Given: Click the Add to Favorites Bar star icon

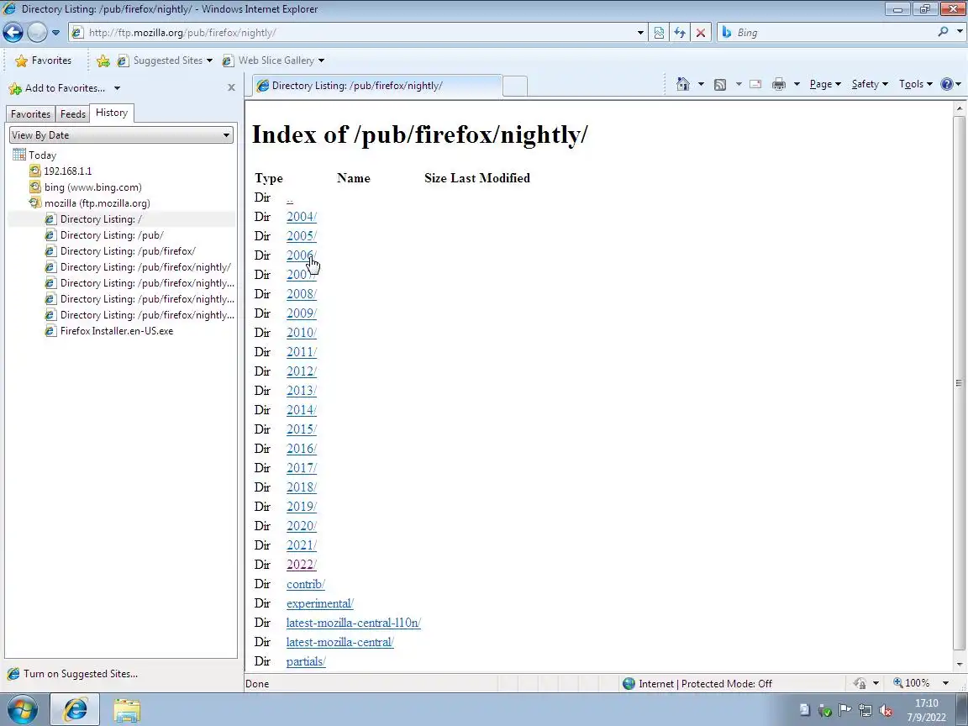Looking at the screenshot, I should point(103,60).
